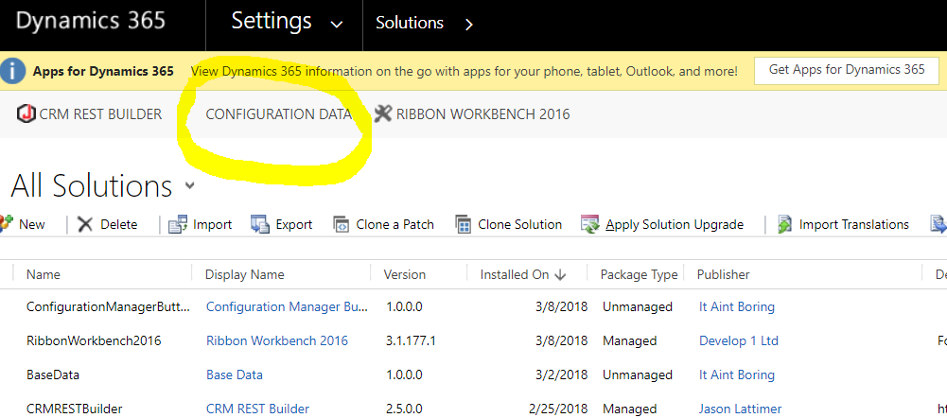Click the Managed cell in RibbonWorkbench2016 row
Viewport: 947px width, 418px height.
[x=629, y=340]
